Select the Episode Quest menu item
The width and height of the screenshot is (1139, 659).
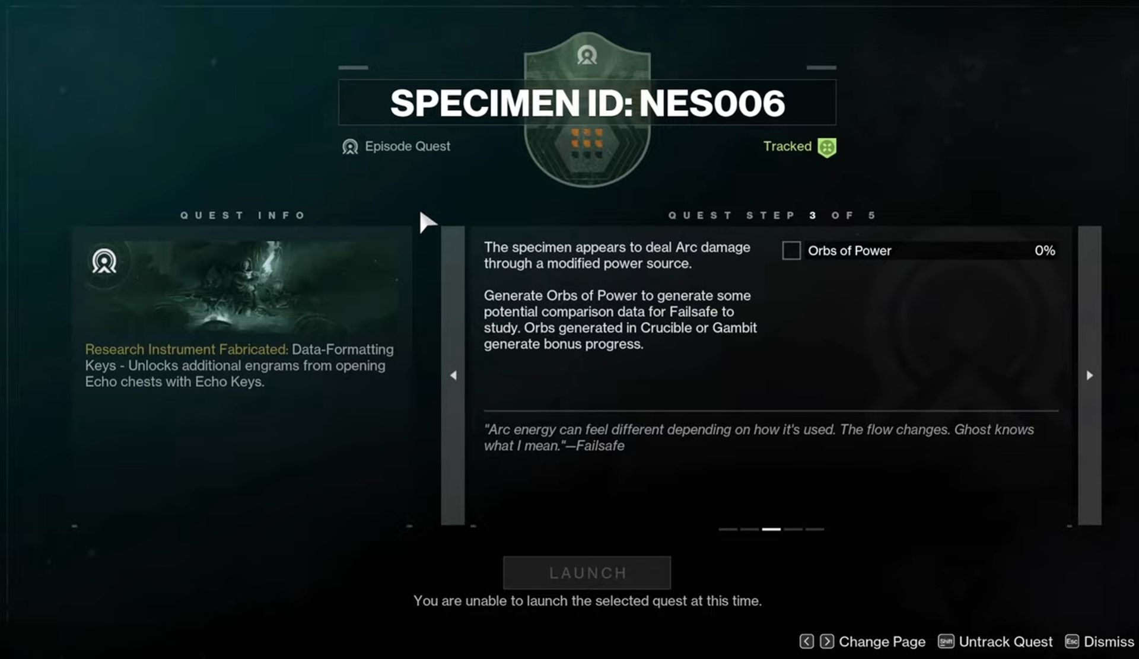pyautogui.click(x=396, y=146)
